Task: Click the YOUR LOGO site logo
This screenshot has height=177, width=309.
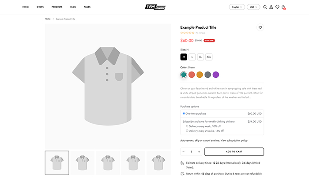Action: 154,7
